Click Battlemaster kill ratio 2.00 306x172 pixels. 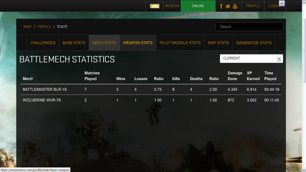213,90
